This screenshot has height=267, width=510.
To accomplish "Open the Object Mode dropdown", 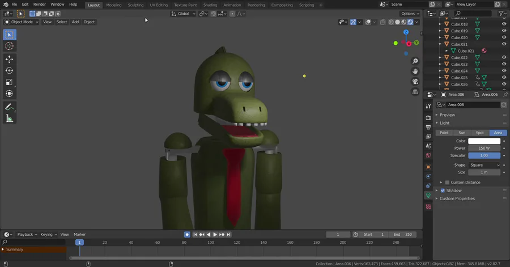I will tap(22, 22).
